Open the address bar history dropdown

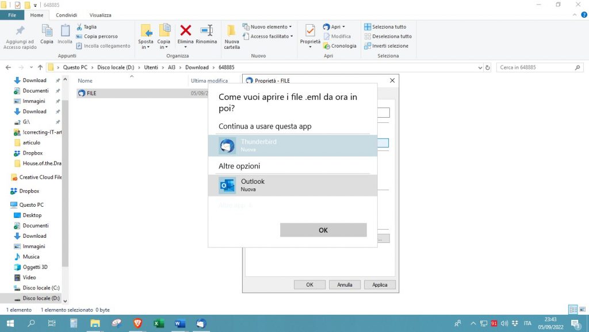tap(480, 67)
